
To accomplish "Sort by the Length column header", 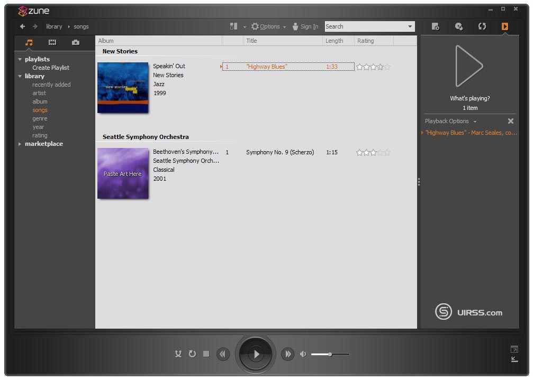I will point(338,41).
